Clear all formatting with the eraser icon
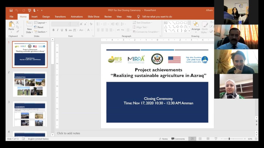Image resolution: width=264 pixels, height=148 pixels. click(91, 24)
